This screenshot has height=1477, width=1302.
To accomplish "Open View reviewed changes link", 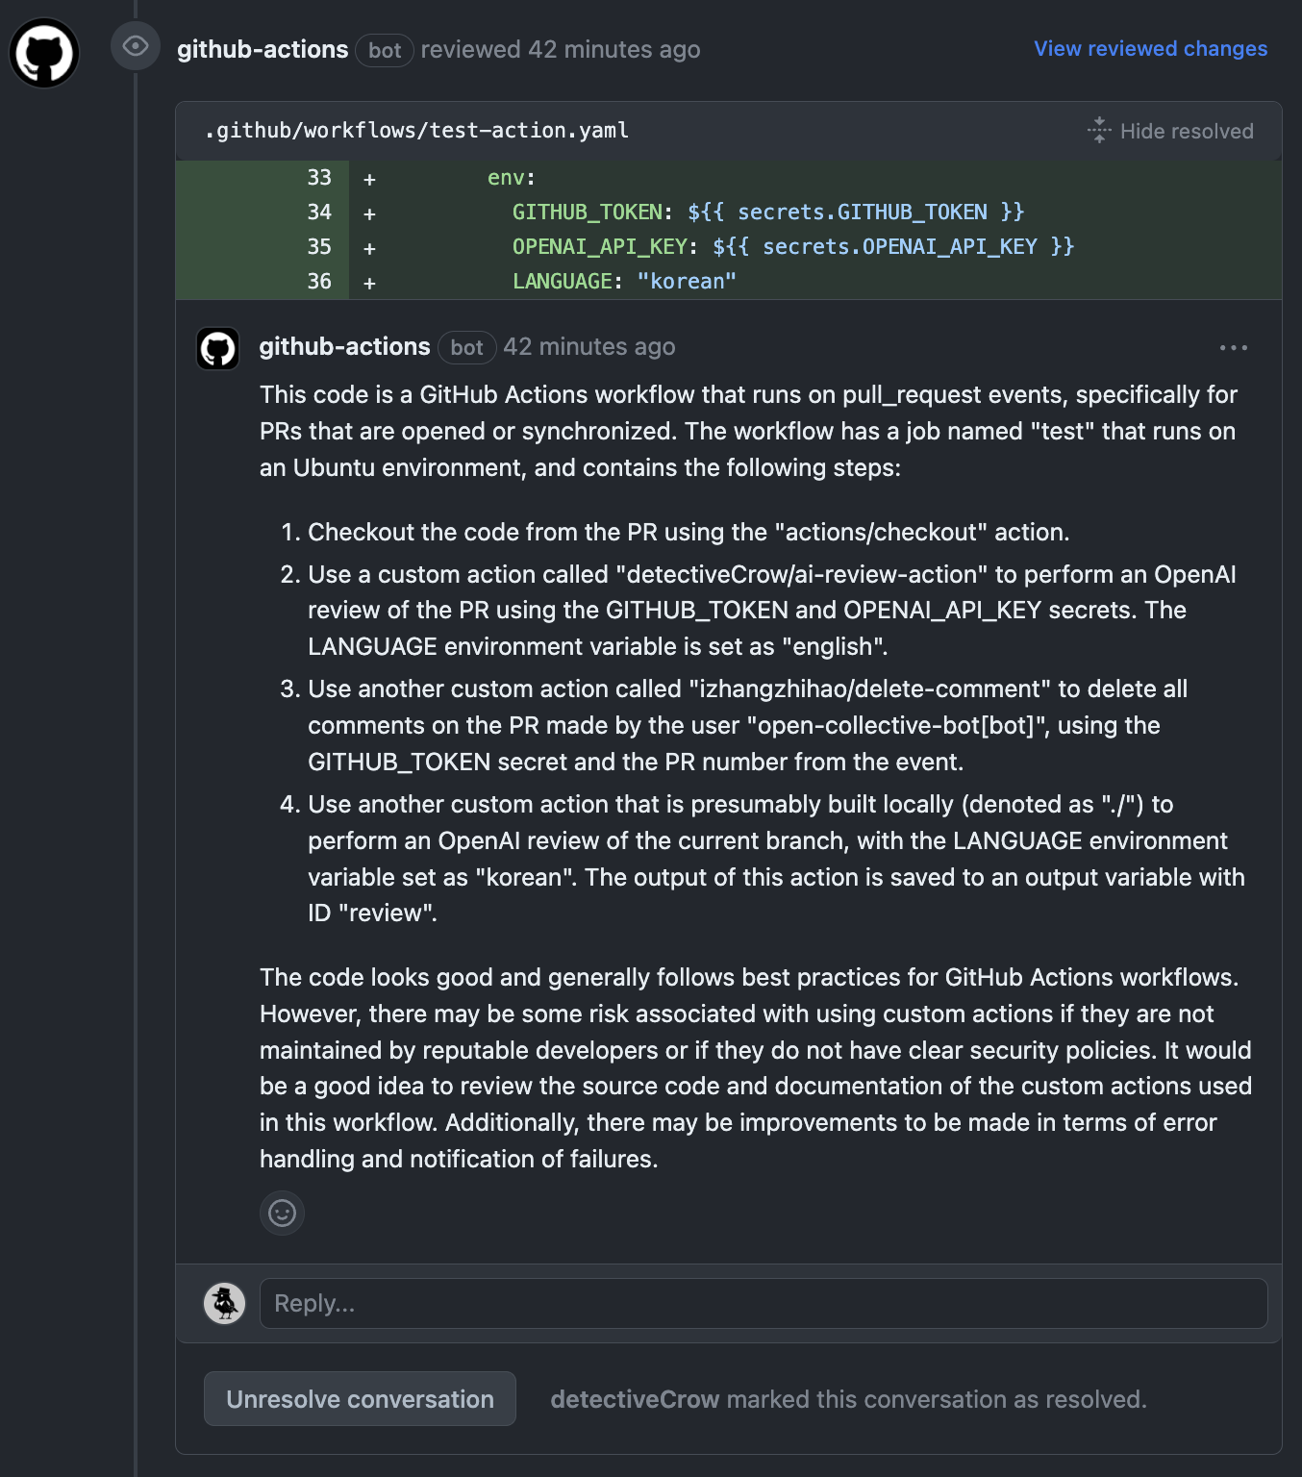I will (x=1151, y=48).
